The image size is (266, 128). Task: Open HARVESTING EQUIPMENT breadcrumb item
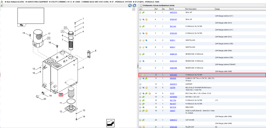pos(38,2)
